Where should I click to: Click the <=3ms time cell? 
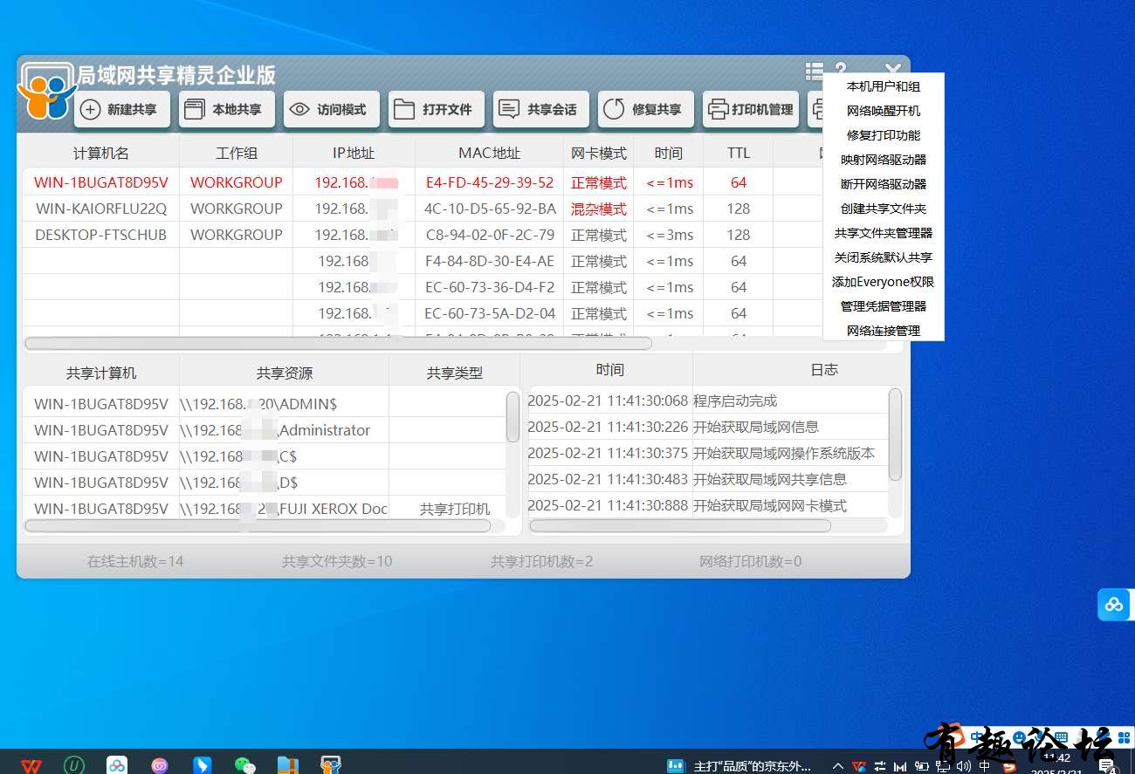pyautogui.click(x=670, y=235)
